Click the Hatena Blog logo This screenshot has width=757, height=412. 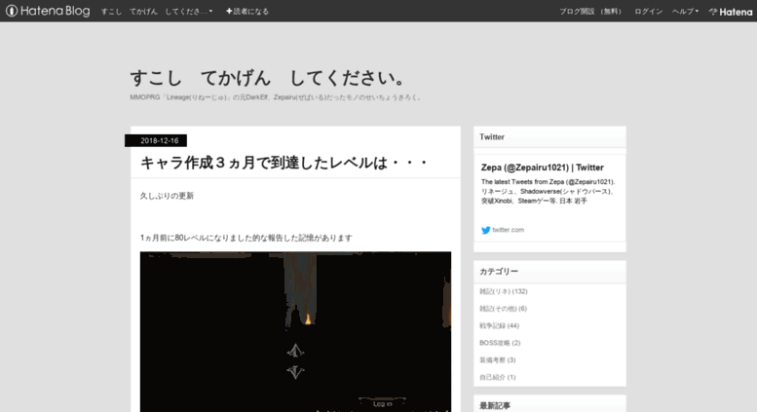(x=48, y=11)
